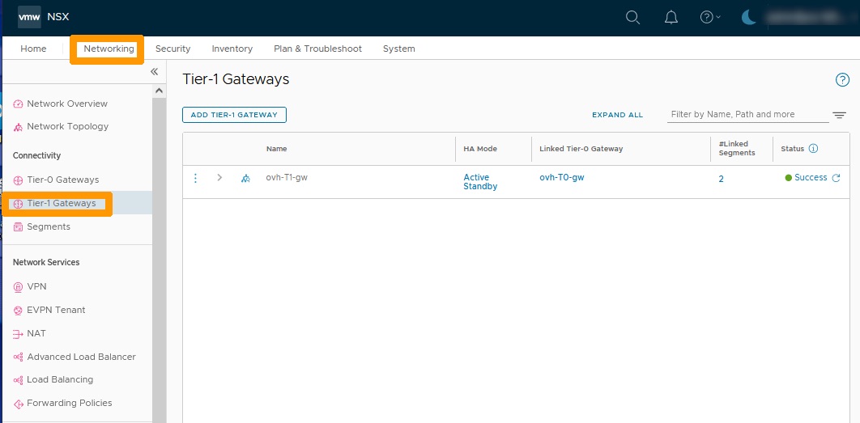Refresh status for ovh-T1-gw
The height and width of the screenshot is (423, 860).
[836, 177]
